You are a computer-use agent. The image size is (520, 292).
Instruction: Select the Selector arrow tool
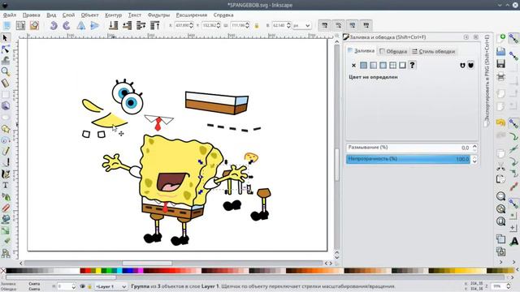(x=5, y=38)
